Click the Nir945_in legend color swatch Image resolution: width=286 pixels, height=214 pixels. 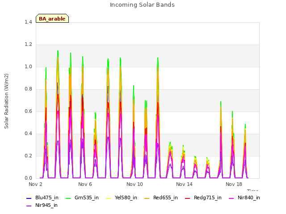(x=29, y=206)
